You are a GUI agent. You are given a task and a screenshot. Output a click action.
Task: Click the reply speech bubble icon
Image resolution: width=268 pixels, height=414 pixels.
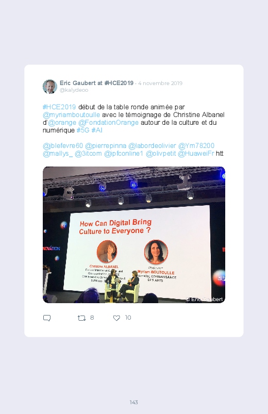[x=47, y=318]
